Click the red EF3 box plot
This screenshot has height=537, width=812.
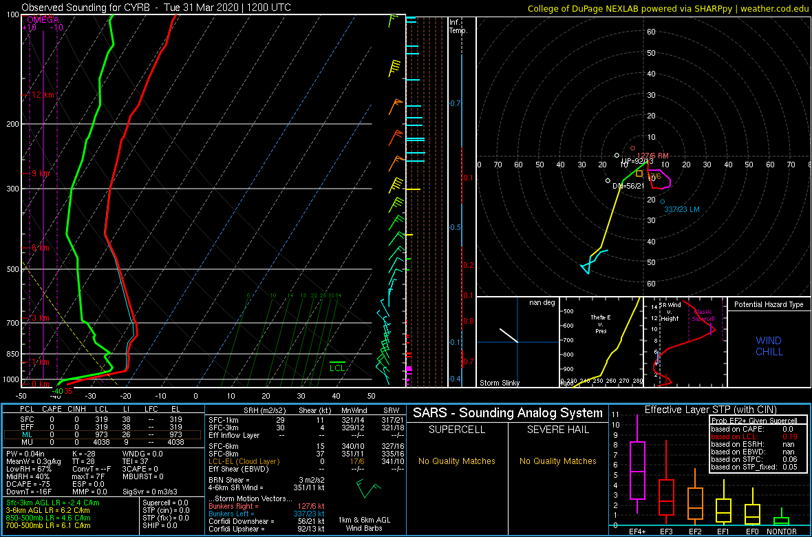667,497
